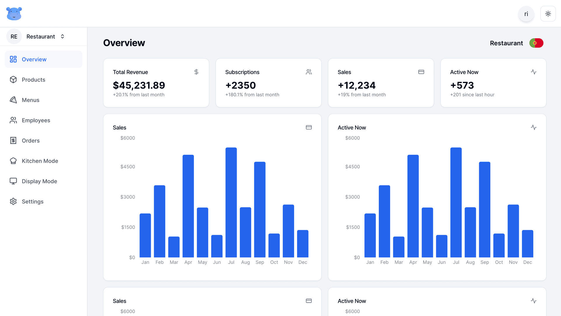This screenshot has height=316, width=561.
Task: Click the activity icon on first Active Now chart
Action: (x=534, y=127)
